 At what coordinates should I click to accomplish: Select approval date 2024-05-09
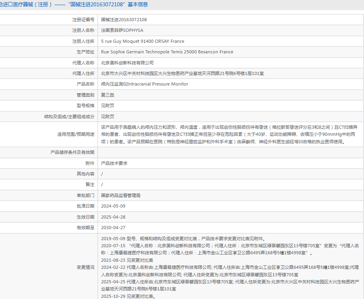pos(113,206)
